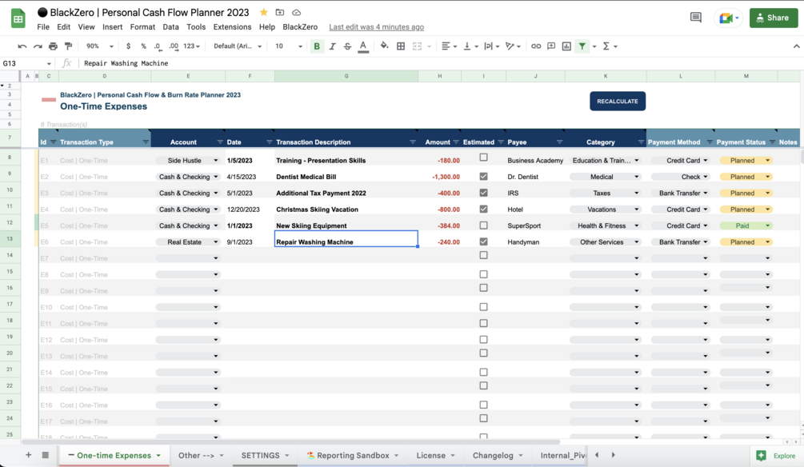Click the Insert chart icon
The image size is (804, 467).
click(x=566, y=46)
